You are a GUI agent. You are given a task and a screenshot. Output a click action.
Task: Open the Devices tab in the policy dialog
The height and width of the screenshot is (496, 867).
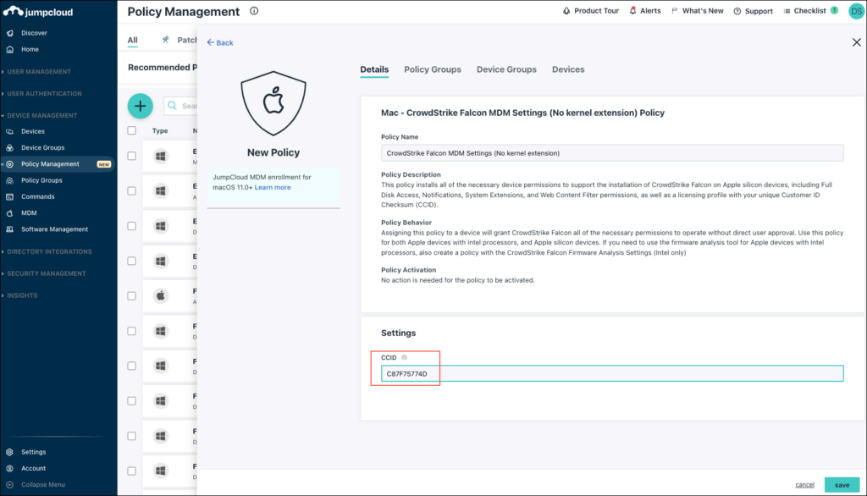pos(567,69)
